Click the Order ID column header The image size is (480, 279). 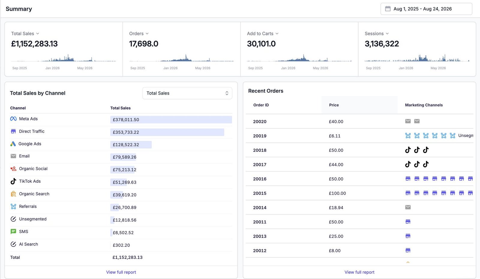261,105
